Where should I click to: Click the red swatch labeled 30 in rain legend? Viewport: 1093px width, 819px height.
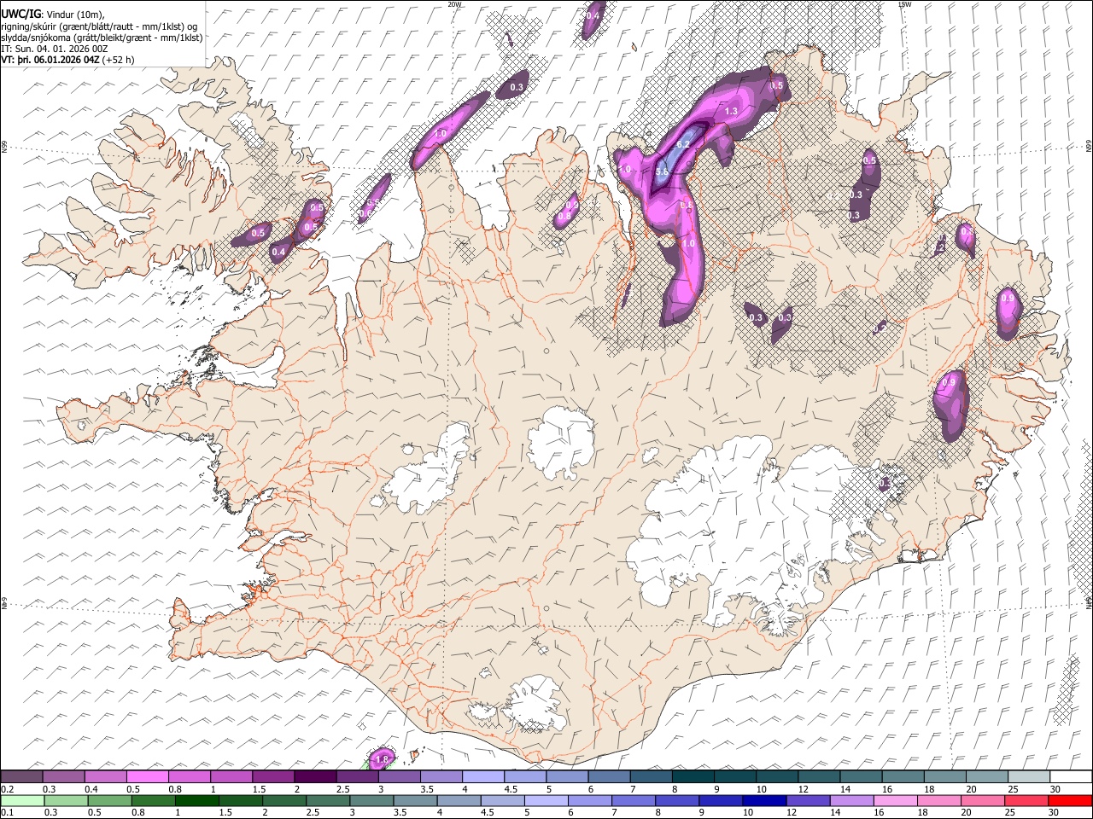point(1070,800)
